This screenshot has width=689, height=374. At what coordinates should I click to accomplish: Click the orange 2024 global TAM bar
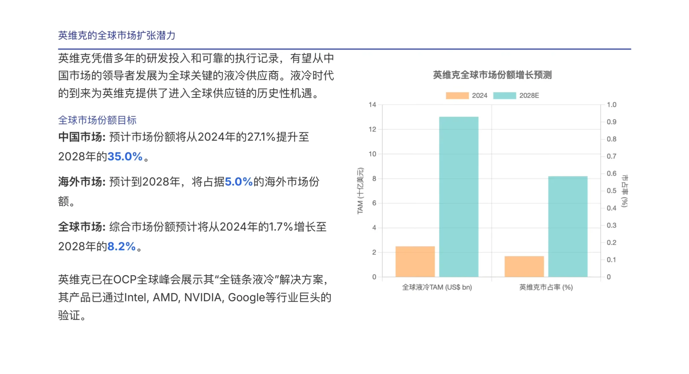coord(415,261)
